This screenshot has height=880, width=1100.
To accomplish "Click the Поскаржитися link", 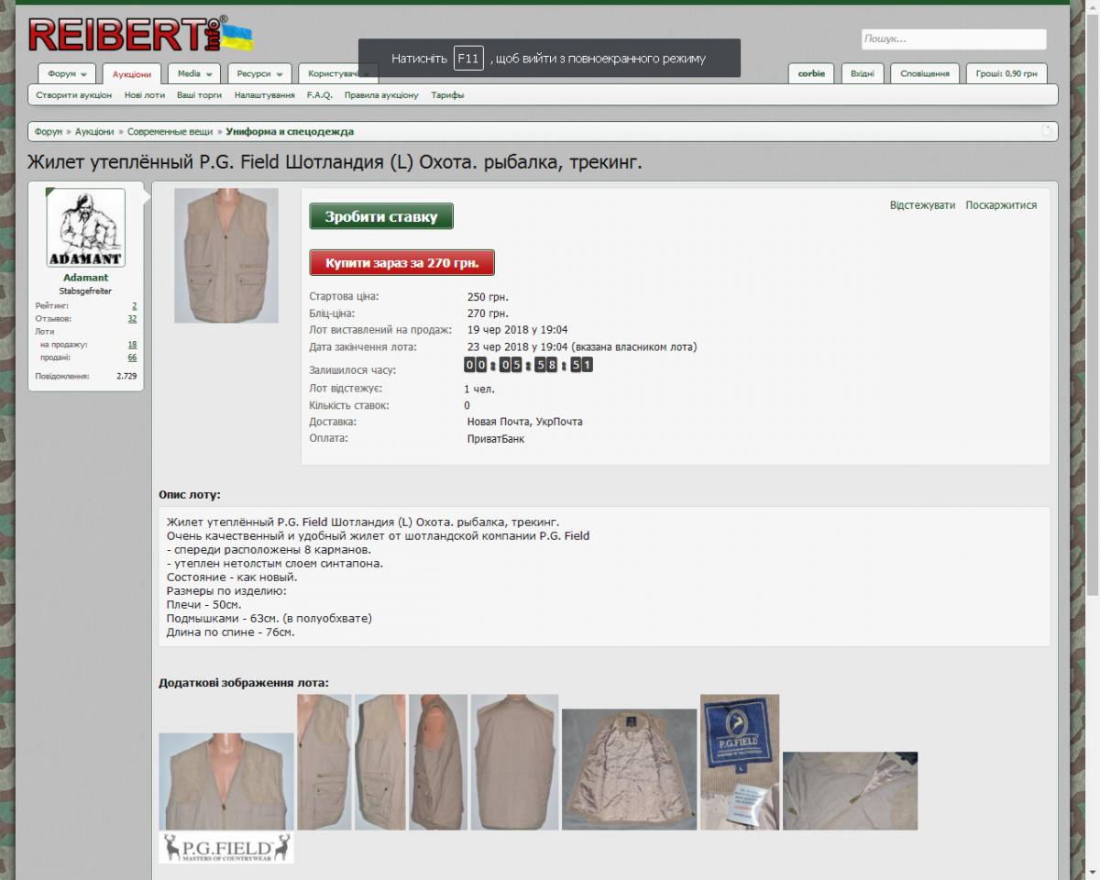I will click(x=1001, y=205).
